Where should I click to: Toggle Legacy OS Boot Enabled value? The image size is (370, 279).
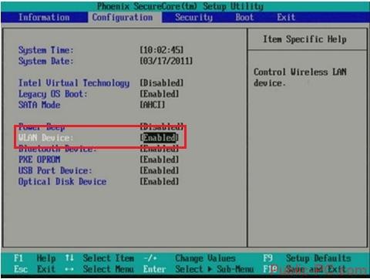point(160,94)
